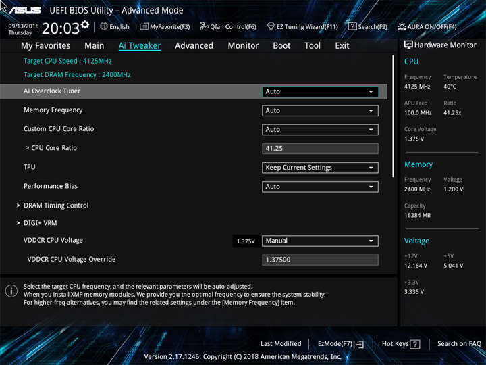Click the Ai Overclock Tuner label

(52, 91)
